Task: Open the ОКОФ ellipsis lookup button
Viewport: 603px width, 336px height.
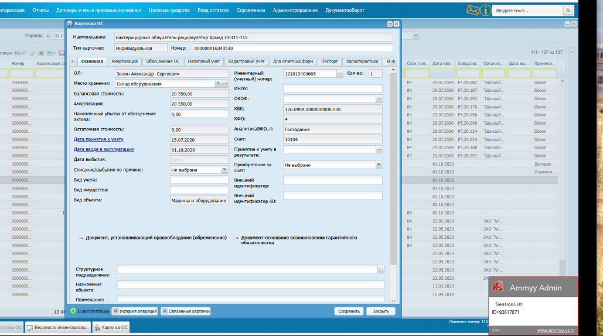Action: [379, 99]
